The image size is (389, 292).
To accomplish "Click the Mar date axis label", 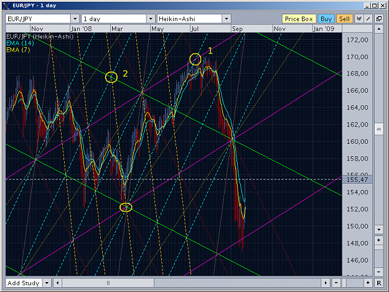I will point(117,29).
